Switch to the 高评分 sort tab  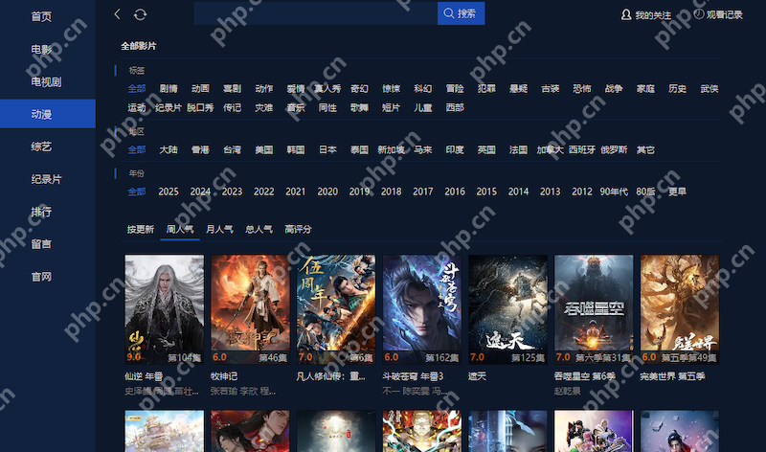pos(298,230)
